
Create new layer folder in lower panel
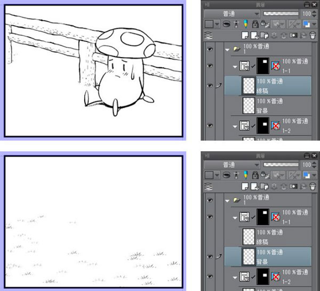coord(265,186)
